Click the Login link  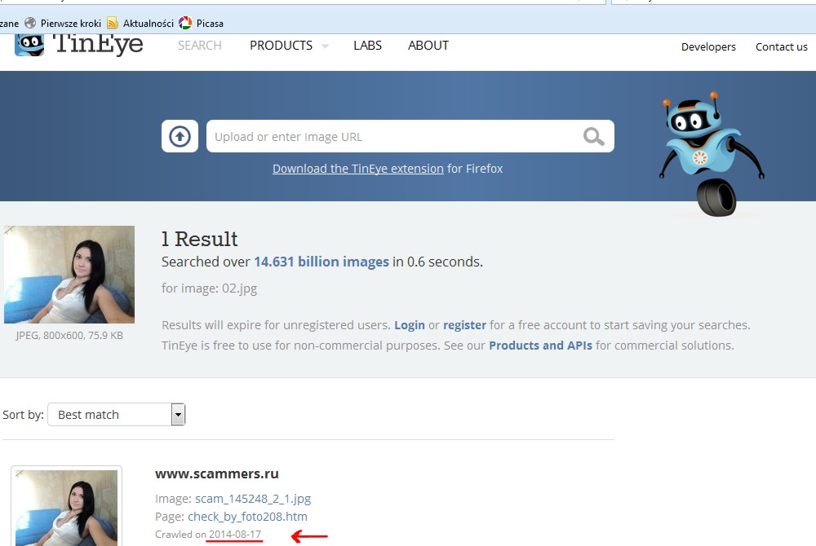(x=409, y=325)
